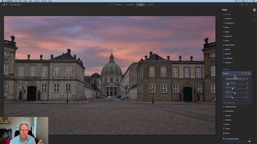Click the palace photo in the canvas
The height and width of the screenshot is (144, 257).
(110, 75)
